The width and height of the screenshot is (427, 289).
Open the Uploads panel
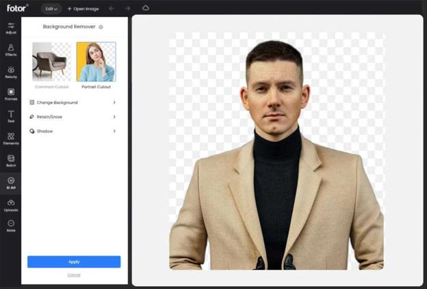[11, 205]
